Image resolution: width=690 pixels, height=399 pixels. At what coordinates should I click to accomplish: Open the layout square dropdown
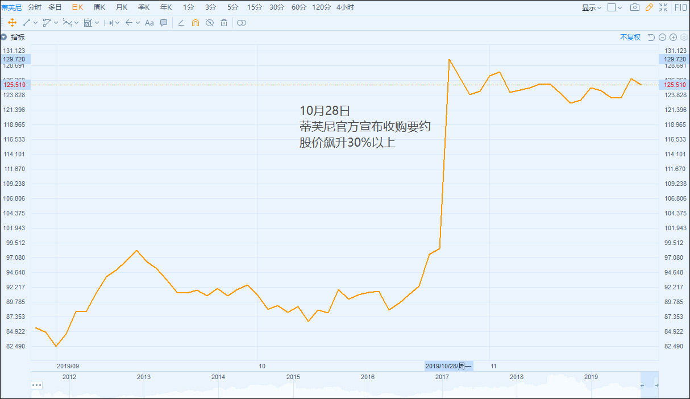click(614, 7)
